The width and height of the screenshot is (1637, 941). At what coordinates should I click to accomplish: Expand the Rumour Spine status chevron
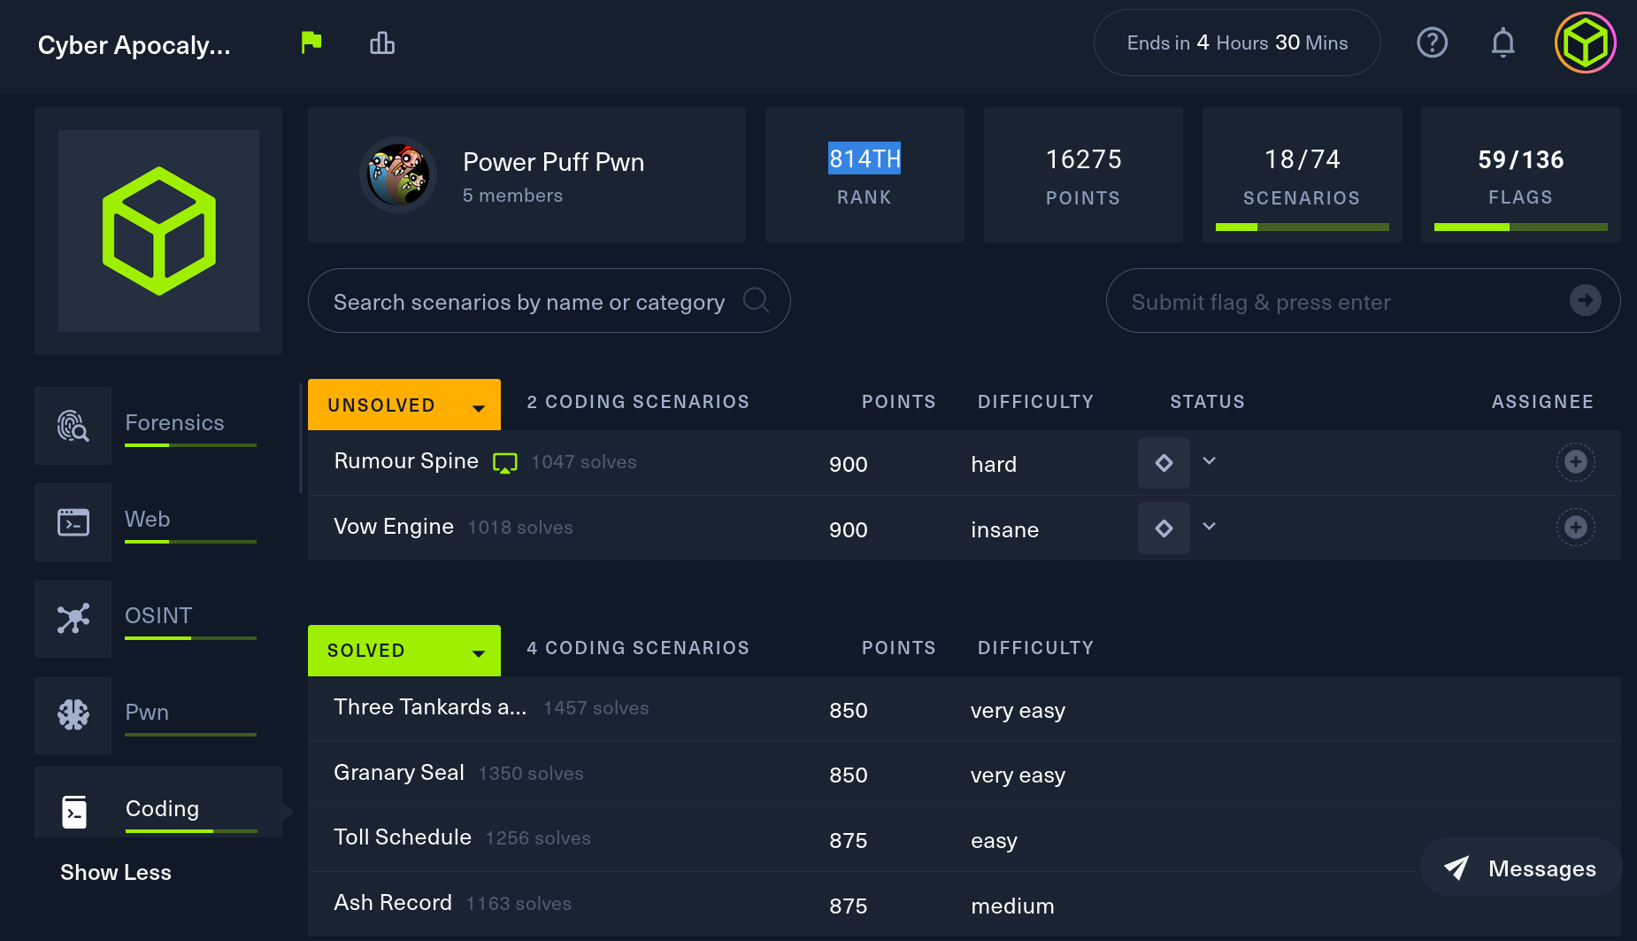[x=1210, y=460]
